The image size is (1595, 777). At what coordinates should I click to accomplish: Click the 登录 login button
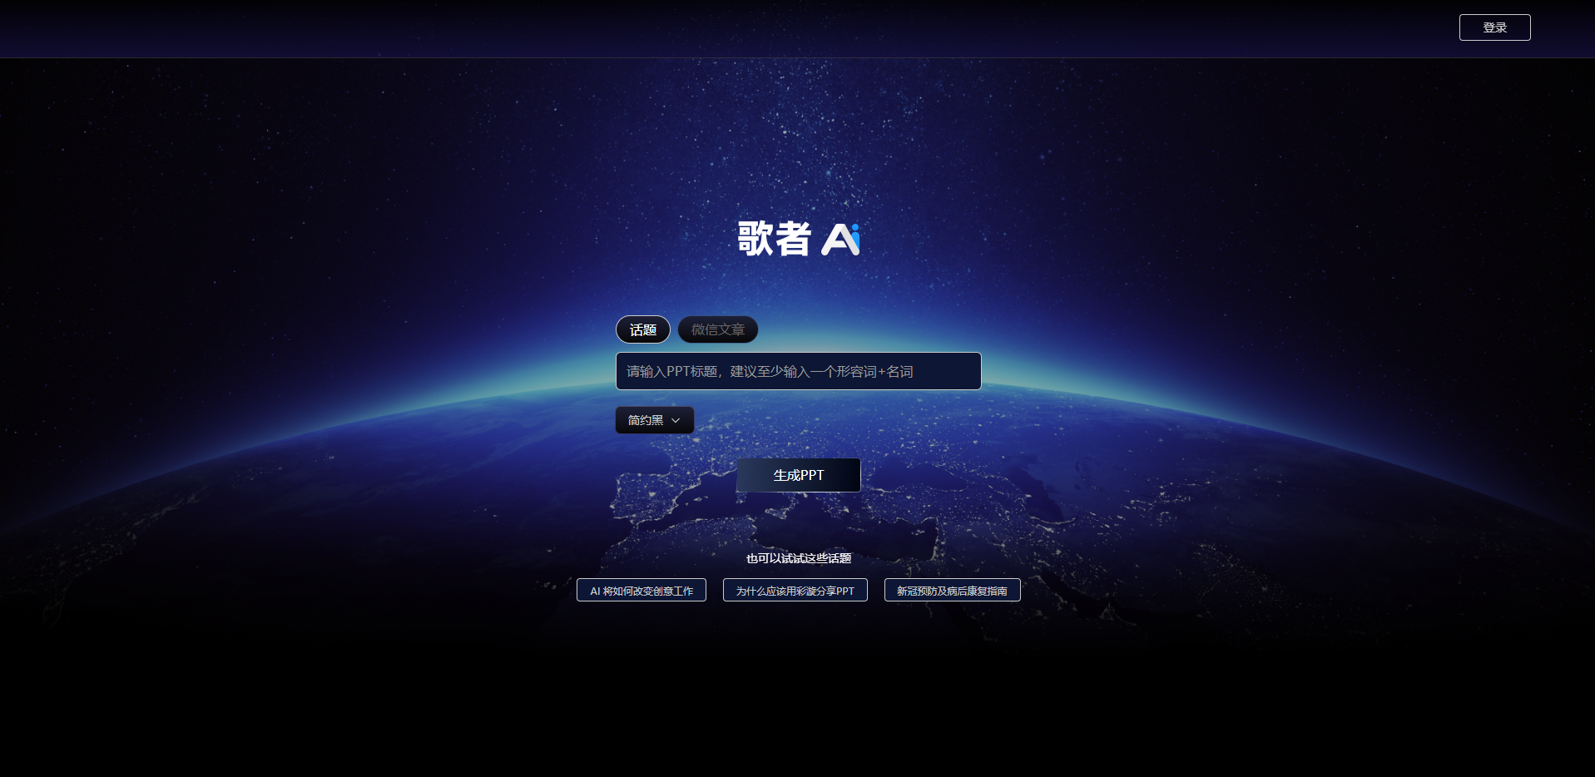(x=1494, y=27)
